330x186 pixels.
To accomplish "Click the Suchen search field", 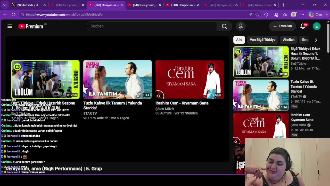I will coord(152,26).
